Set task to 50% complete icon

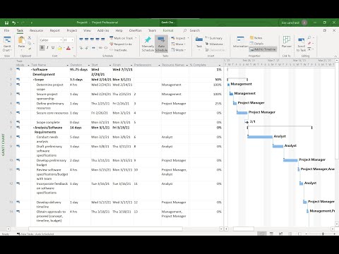pos(92,39)
